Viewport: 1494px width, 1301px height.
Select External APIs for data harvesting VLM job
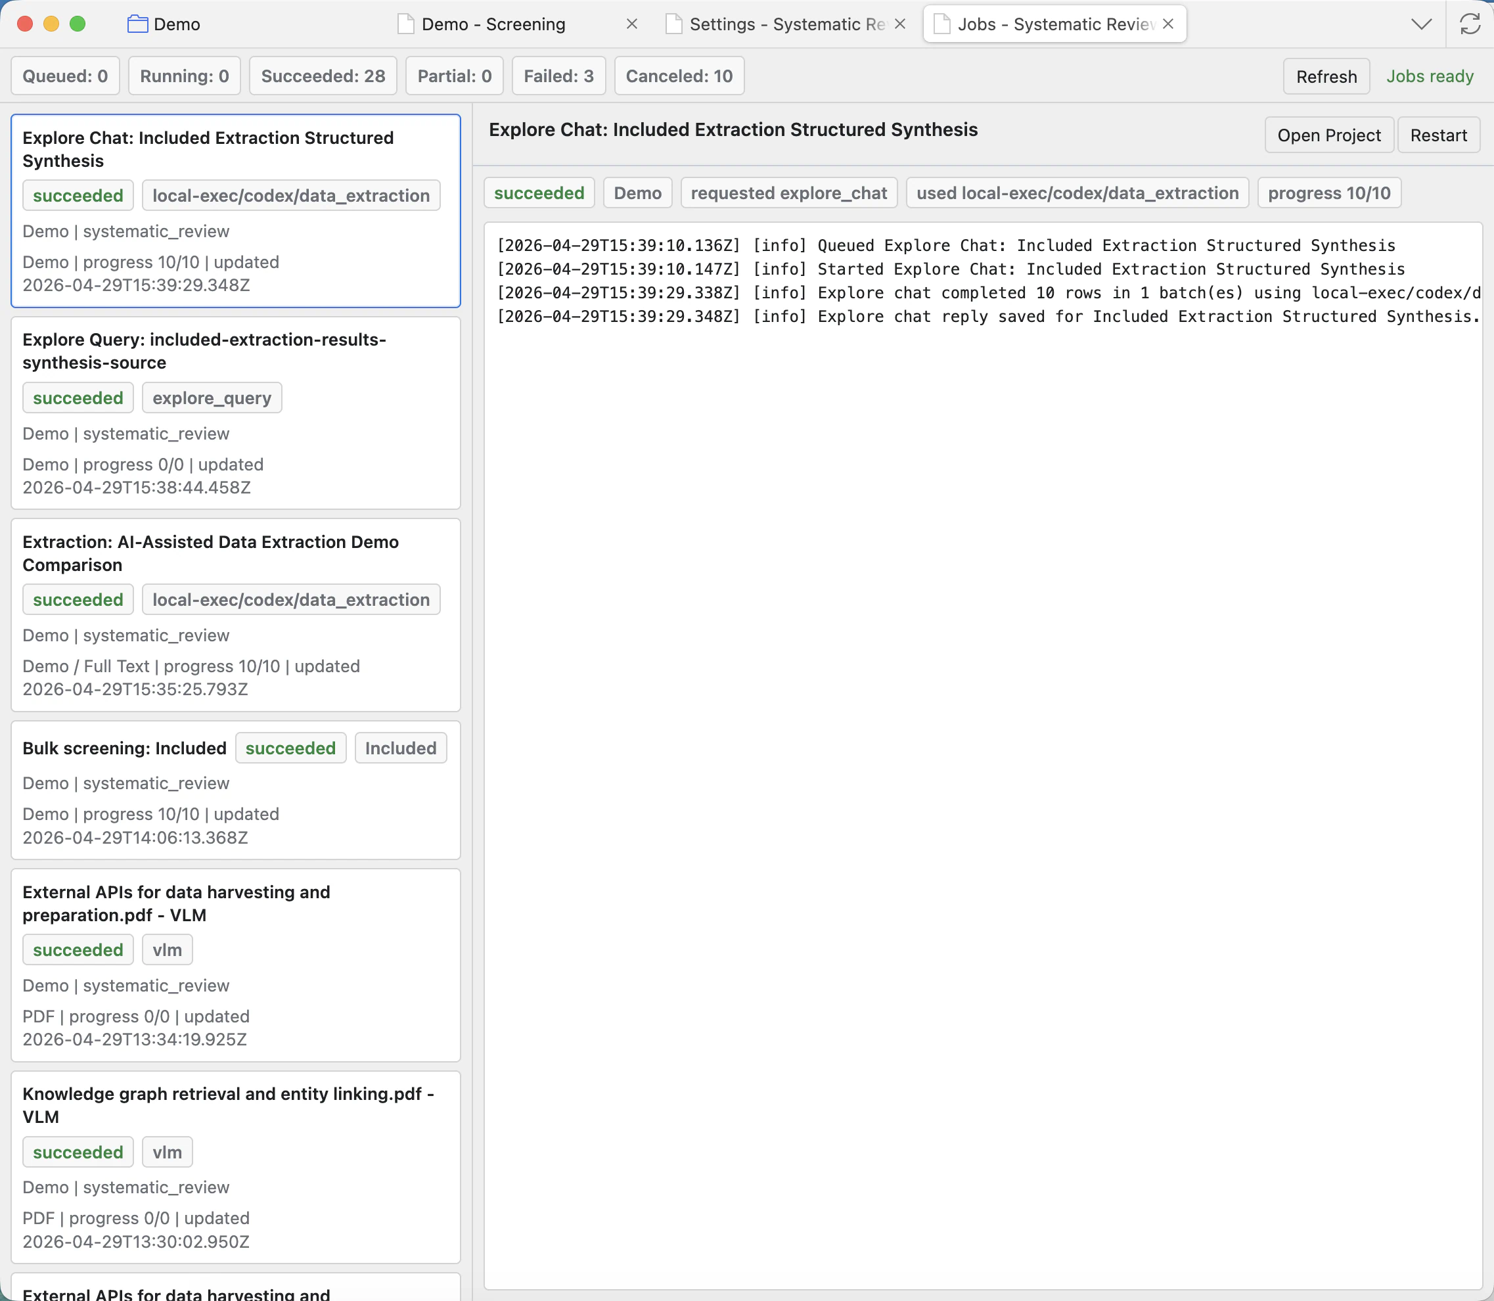tap(236, 965)
